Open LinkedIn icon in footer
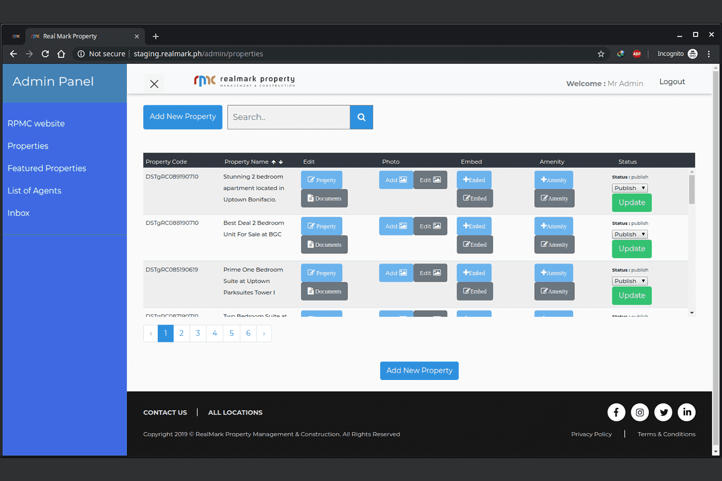The image size is (722, 481). (x=687, y=412)
